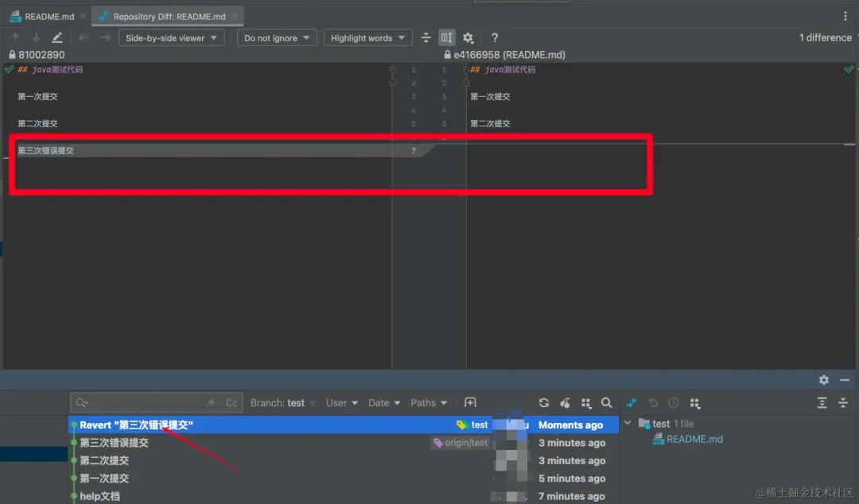Screen dimensions: 859x504
Task: Open diff help question mark
Action: pyautogui.click(x=495, y=38)
